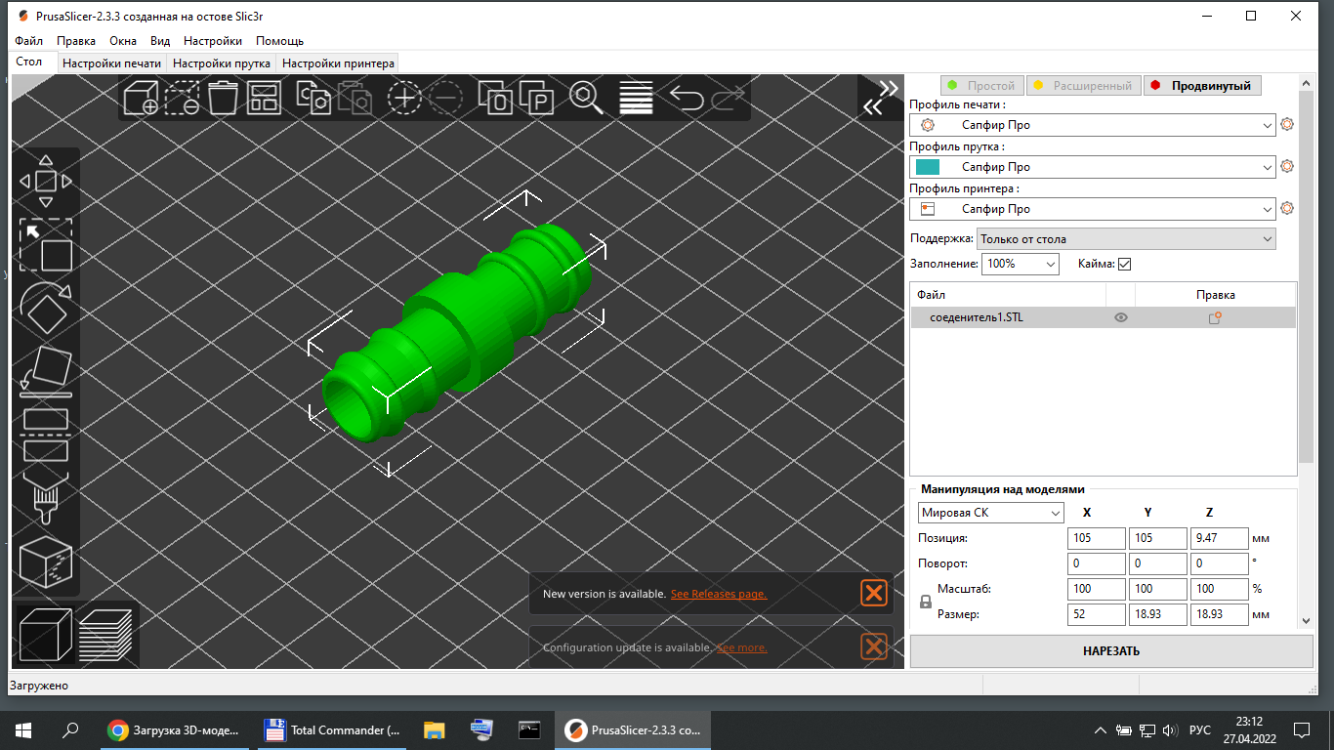Click the НАРЕЗАТЬ slice button
Viewport: 1334px width, 750px height.
(1111, 651)
